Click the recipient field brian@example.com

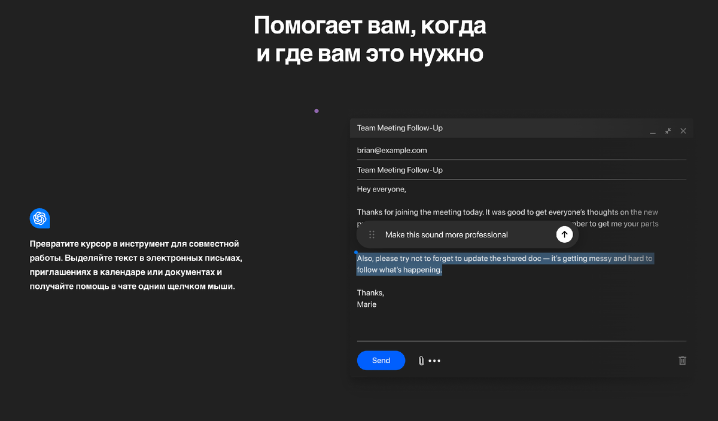click(x=522, y=151)
